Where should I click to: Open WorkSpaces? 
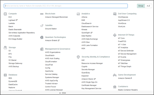[123, 17]
